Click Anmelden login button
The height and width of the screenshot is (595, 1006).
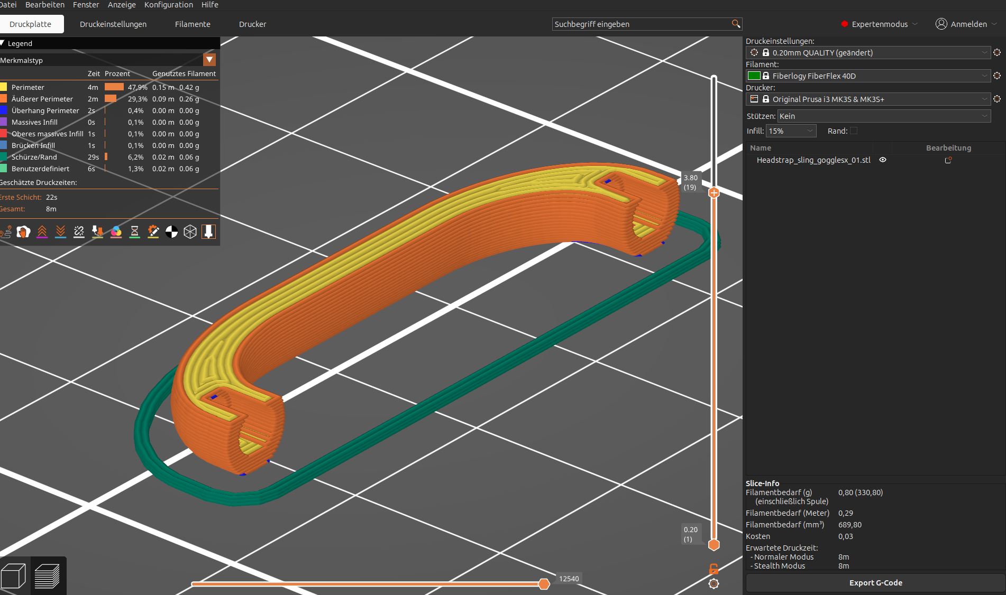pyautogui.click(x=966, y=24)
